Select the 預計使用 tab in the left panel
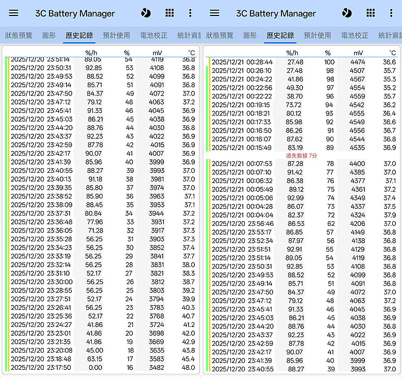 pos(116,36)
